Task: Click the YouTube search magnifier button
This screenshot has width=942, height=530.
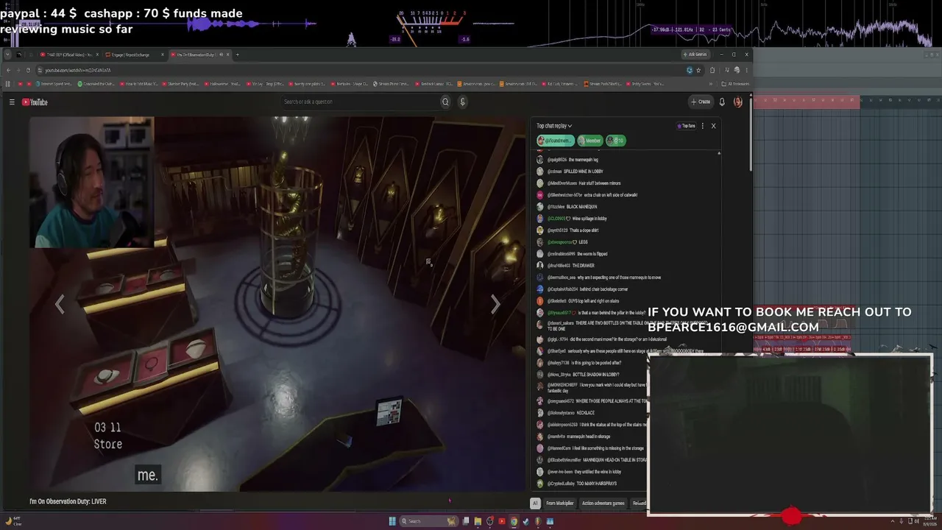Action: (x=445, y=102)
